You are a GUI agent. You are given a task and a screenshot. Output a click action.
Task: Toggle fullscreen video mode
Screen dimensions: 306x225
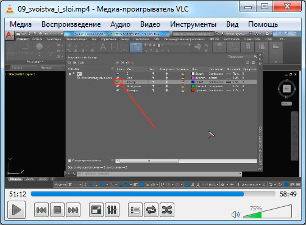(96, 210)
